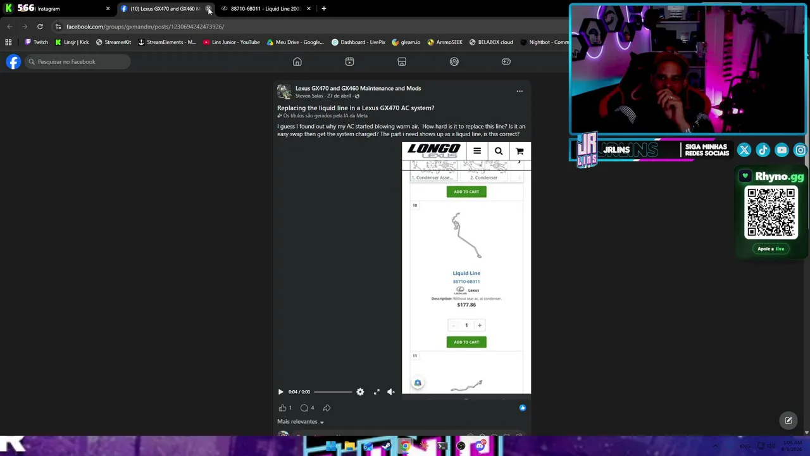Click the blue like reaction badge
The height and width of the screenshot is (456, 810).
[522, 408]
